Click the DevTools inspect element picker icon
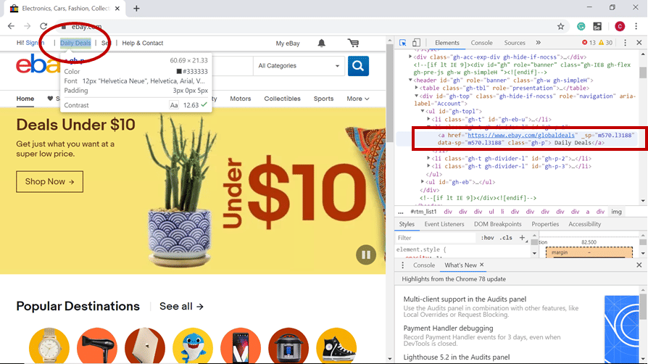The width and height of the screenshot is (648, 364). (404, 43)
